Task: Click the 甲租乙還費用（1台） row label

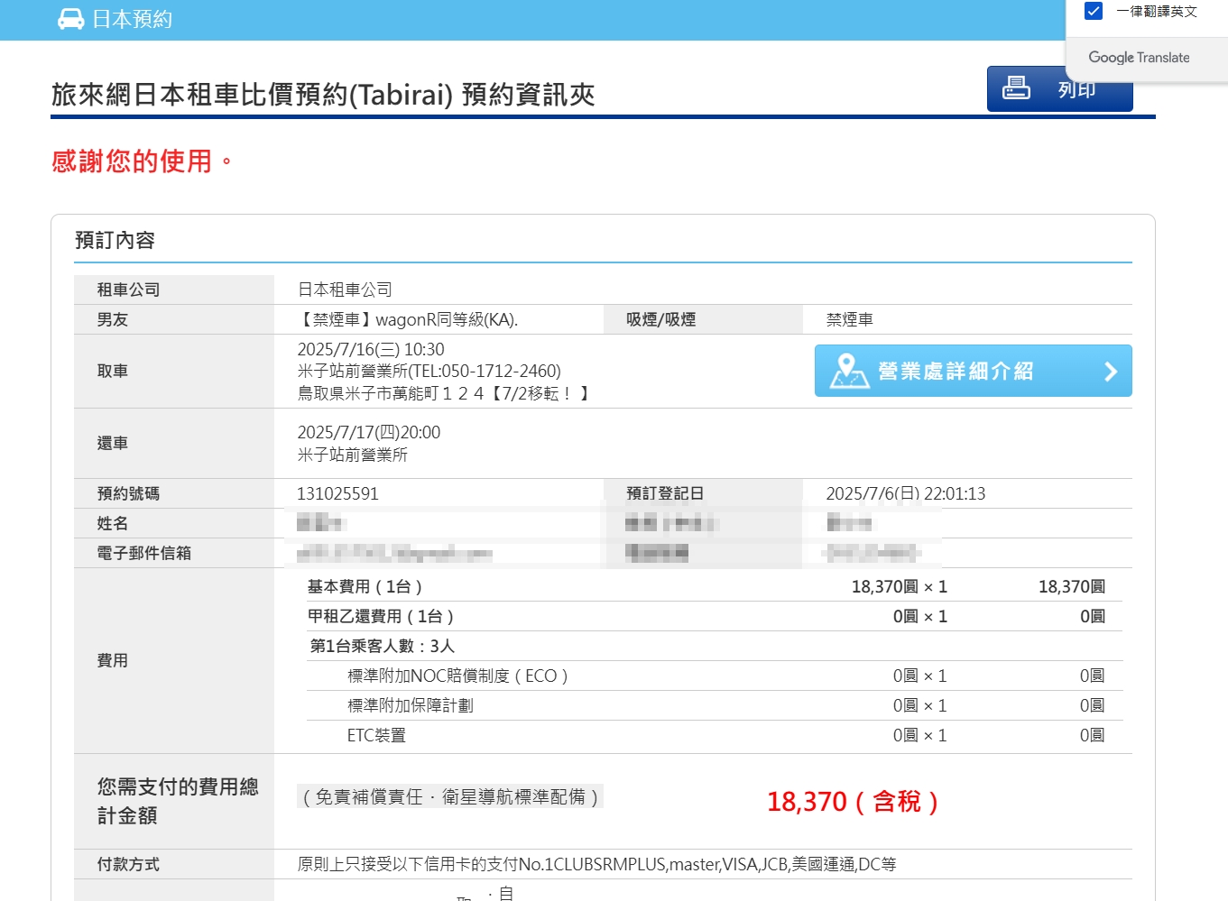Action: 381,616
